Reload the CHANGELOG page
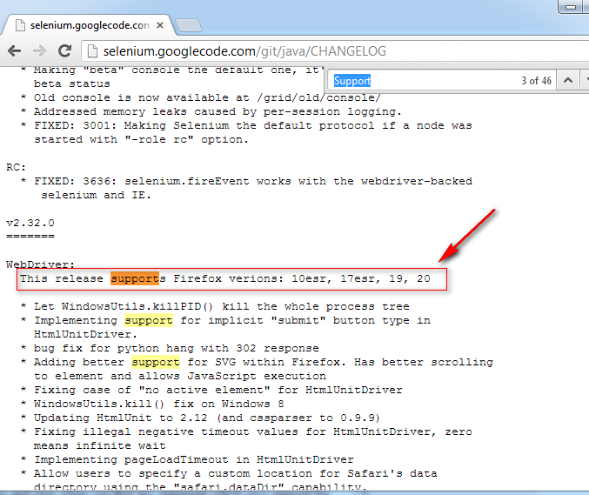Viewport: 589px width, 495px height. pos(65,50)
